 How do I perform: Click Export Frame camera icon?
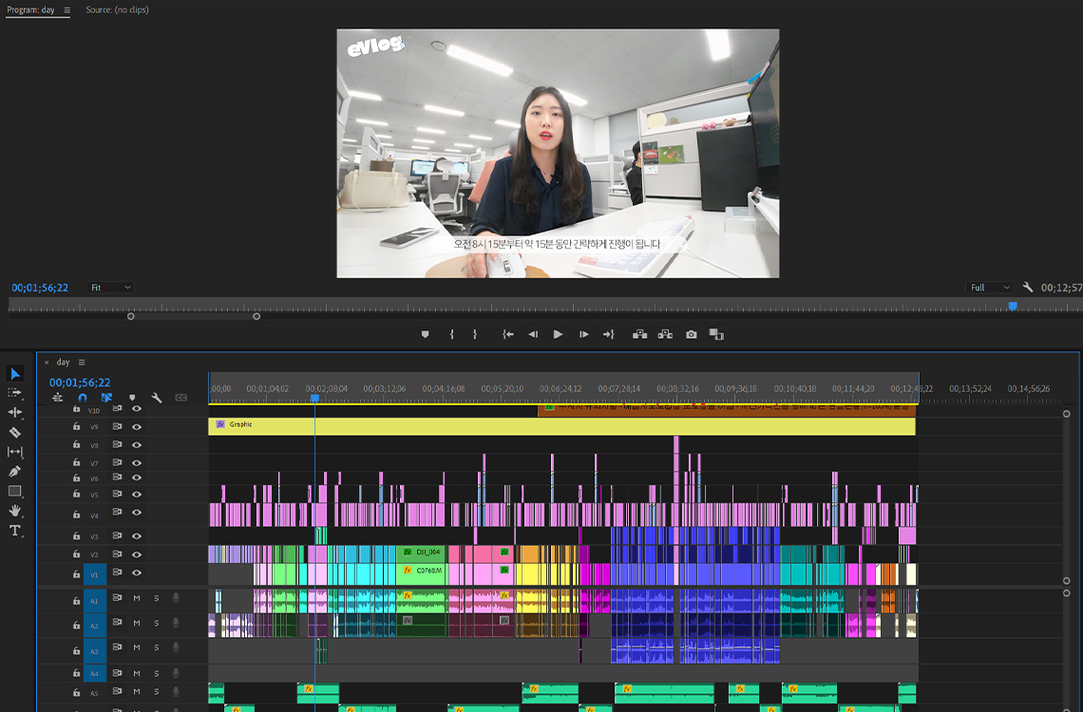pos(692,334)
